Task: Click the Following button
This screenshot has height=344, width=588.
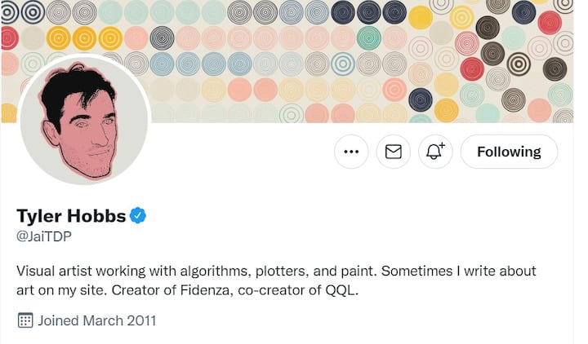Action: pyautogui.click(x=509, y=152)
